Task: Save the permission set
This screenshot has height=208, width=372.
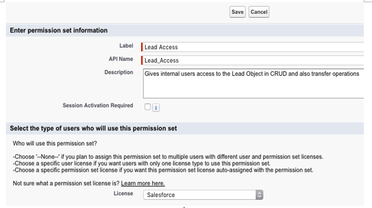Action: point(237,12)
